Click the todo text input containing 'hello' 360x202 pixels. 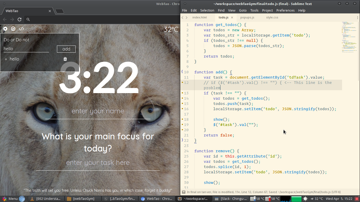coord(26,49)
